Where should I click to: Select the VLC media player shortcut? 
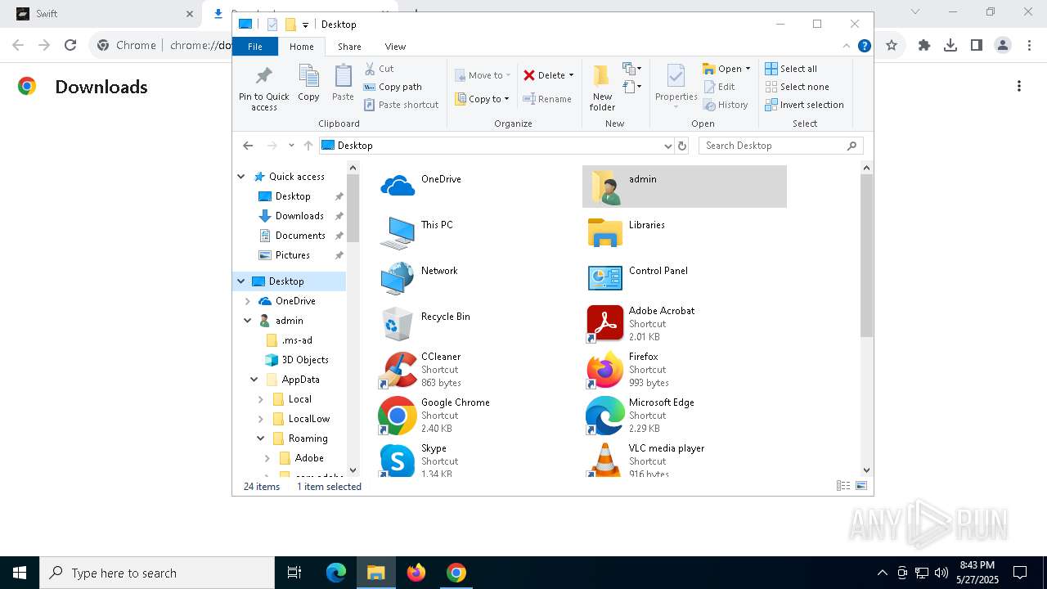[x=685, y=461]
